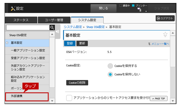Click the ポーリング sidebar item
Screen dimensions: 181x107
pos(27,88)
